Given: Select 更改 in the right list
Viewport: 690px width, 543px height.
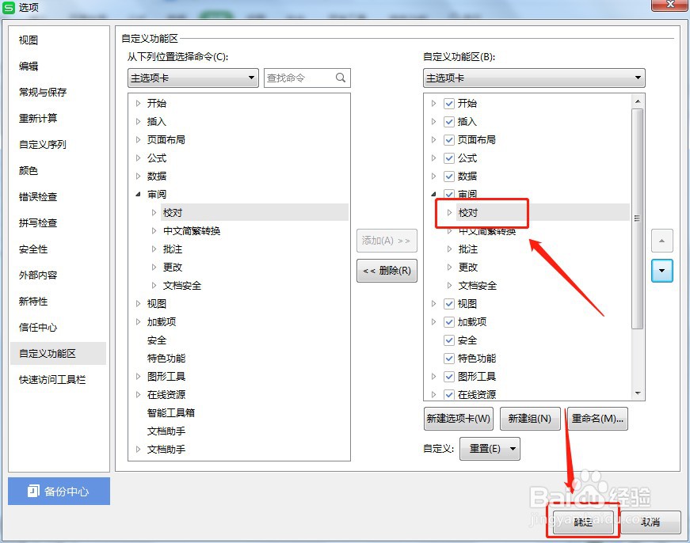Looking at the screenshot, I should pos(467,268).
